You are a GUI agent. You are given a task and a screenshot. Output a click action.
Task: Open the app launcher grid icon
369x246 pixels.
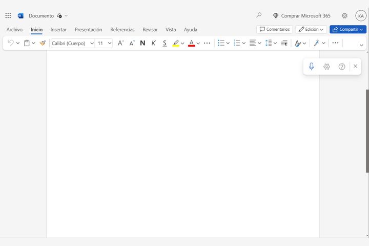[x=8, y=16]
